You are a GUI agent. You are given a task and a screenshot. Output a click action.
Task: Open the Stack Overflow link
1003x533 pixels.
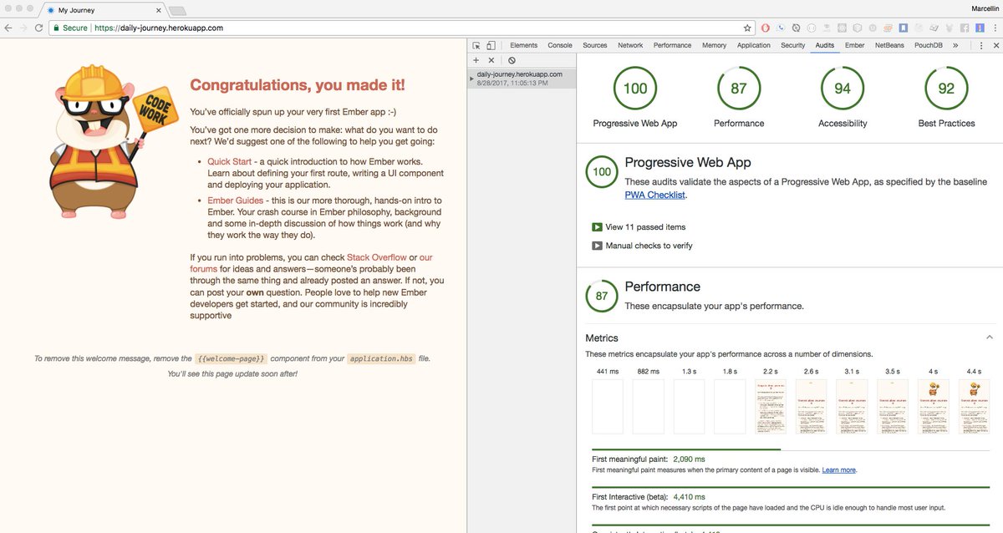377,257
